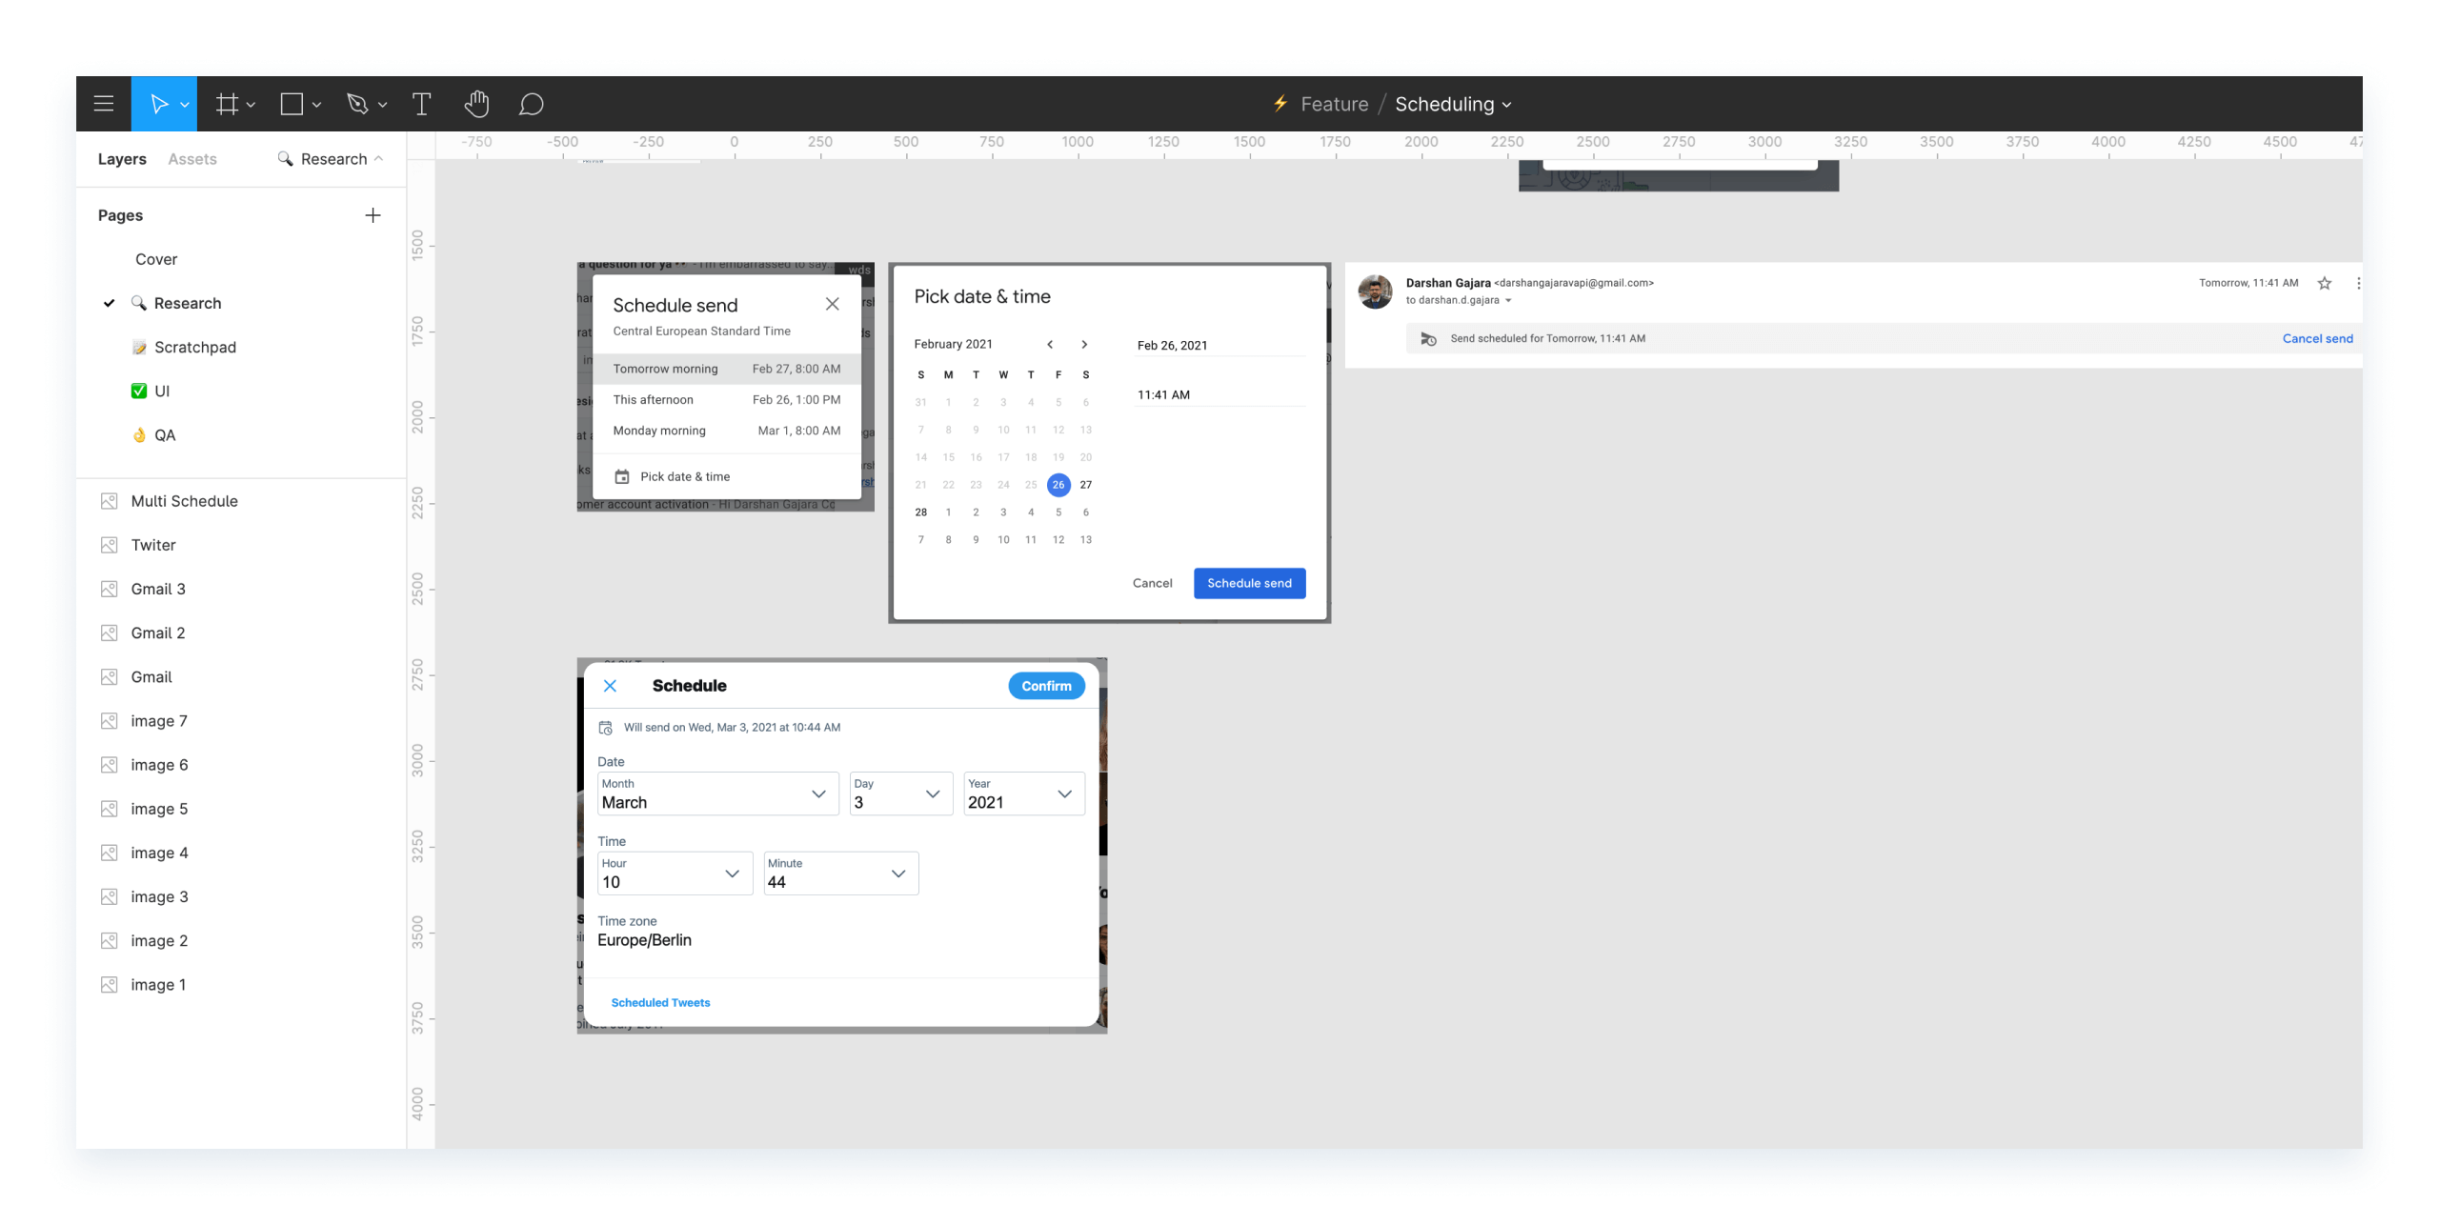Image resolution: width=2439 pixels, height=1225 pixels.
Task: Select day 27 in February calendar
Action: point(1085,485)
